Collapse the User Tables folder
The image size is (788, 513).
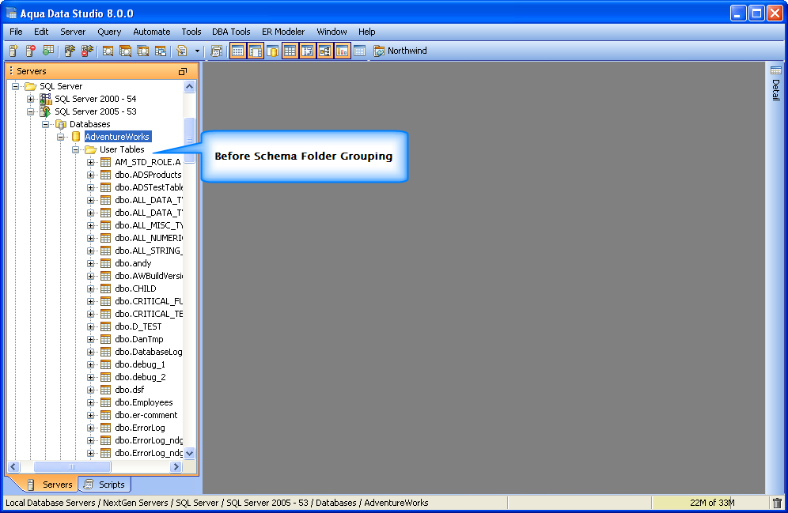click(75, 149)
